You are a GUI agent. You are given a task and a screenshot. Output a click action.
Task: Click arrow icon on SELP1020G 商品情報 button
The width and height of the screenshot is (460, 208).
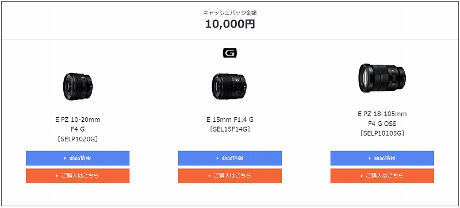pos(65,158)
